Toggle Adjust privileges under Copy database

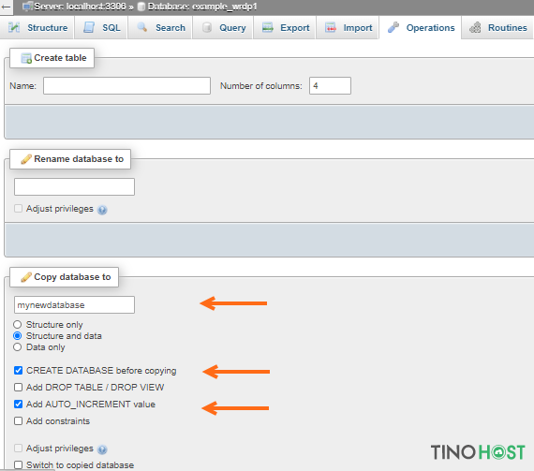(x=19, y=449)
